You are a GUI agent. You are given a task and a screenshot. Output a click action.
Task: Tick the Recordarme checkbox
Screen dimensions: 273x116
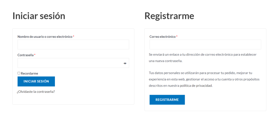pyautogui.click(x=19, y=73)
